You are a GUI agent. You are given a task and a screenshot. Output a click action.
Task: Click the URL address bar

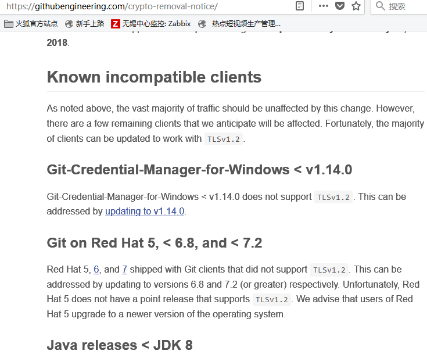(145, 6)
